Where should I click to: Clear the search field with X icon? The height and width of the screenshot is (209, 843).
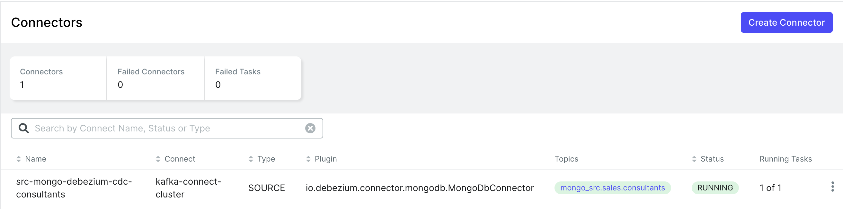click(310, 128)
